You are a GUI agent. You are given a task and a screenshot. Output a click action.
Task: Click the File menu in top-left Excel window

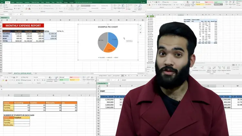(x=2, y=3)
